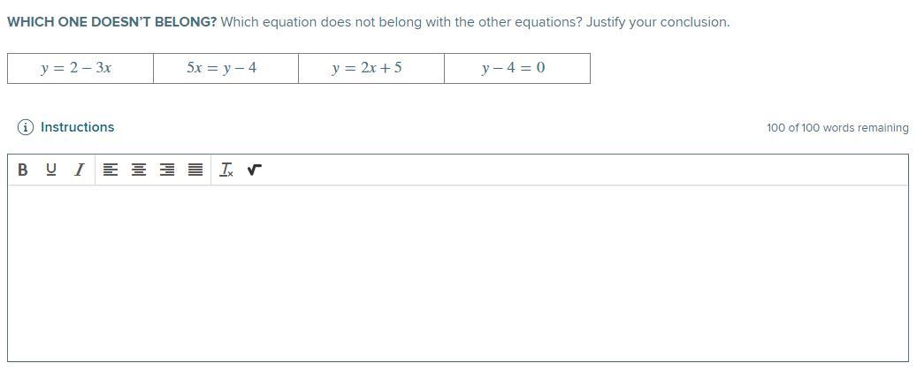
Task: Align text to the right
Action: [x=167, y=170]
